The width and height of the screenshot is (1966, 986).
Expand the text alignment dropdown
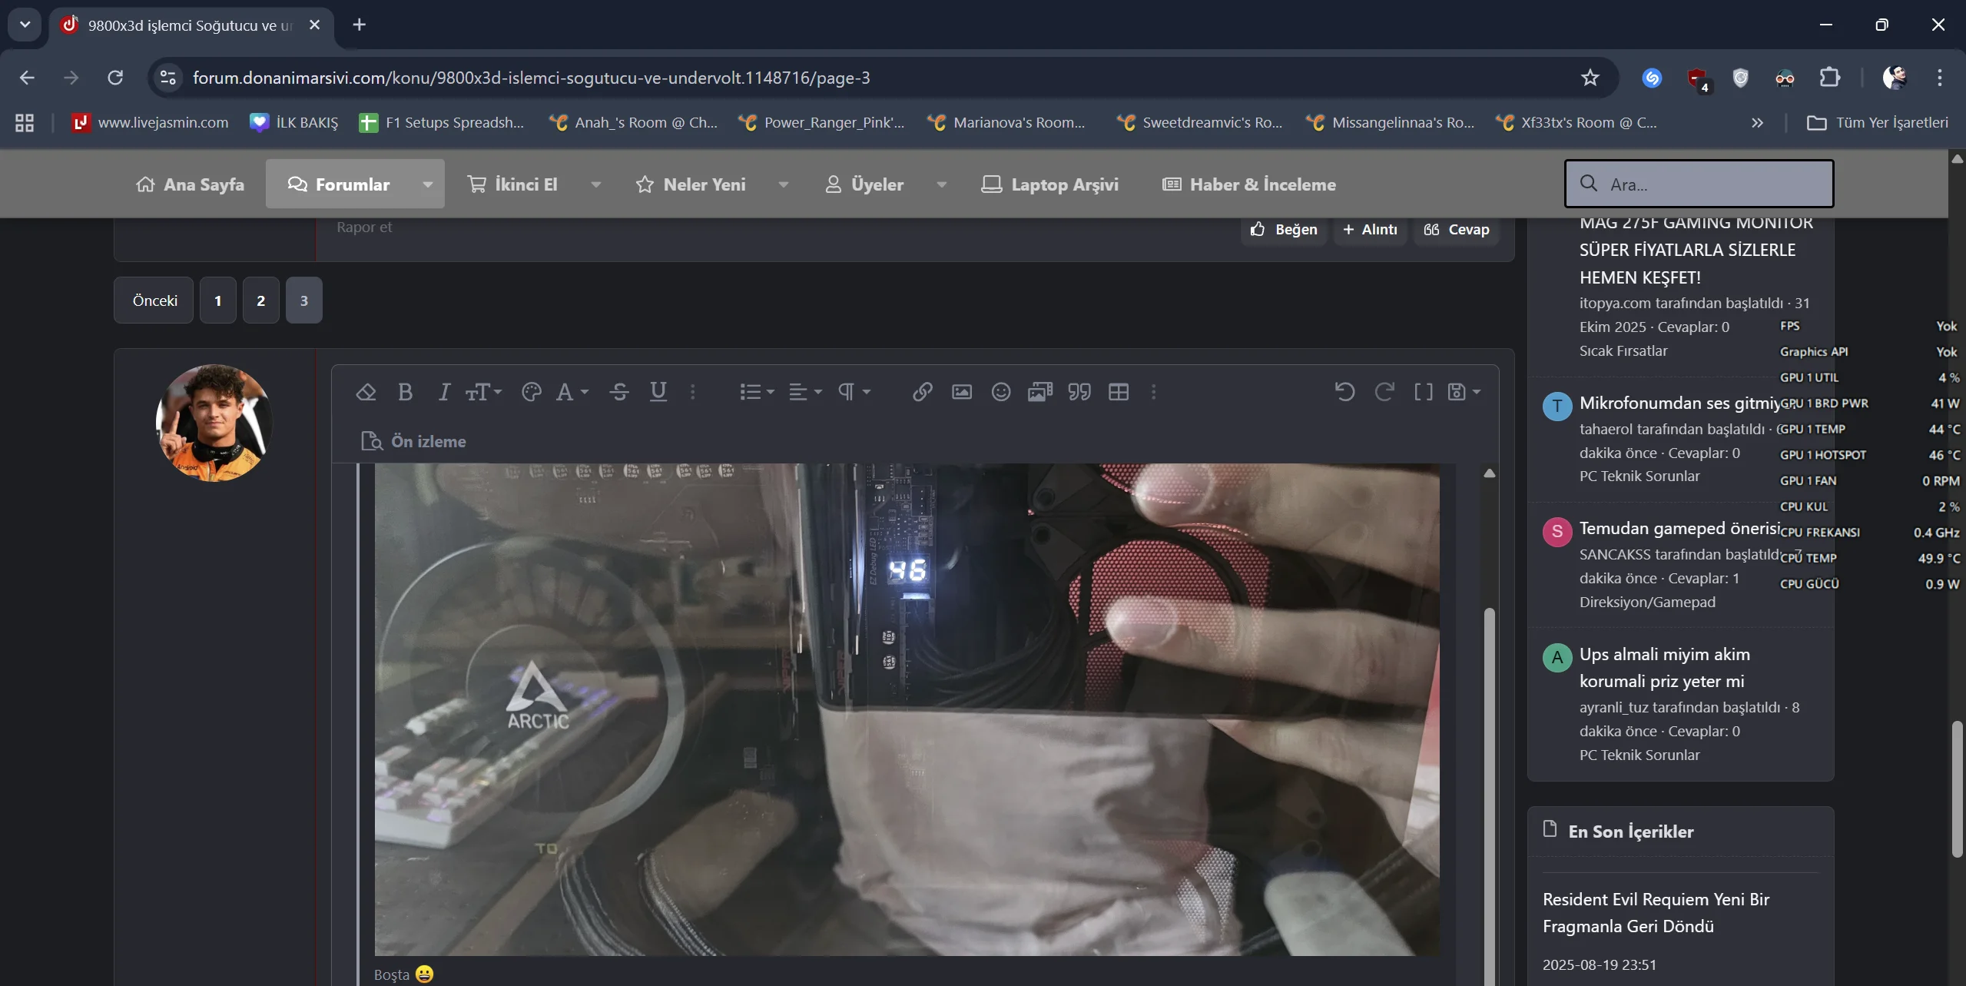805,392
